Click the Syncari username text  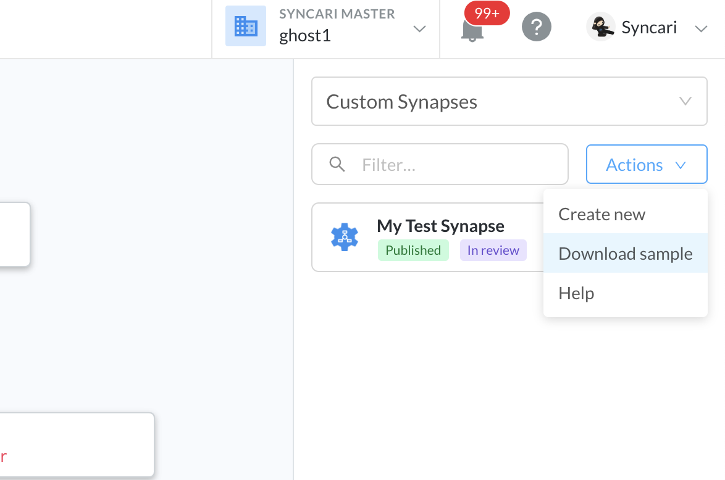coord(649,28)
